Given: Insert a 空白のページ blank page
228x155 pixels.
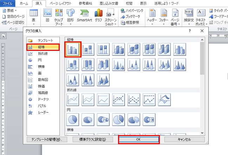Looking at the screenshot, I should (x=14, y=16).
